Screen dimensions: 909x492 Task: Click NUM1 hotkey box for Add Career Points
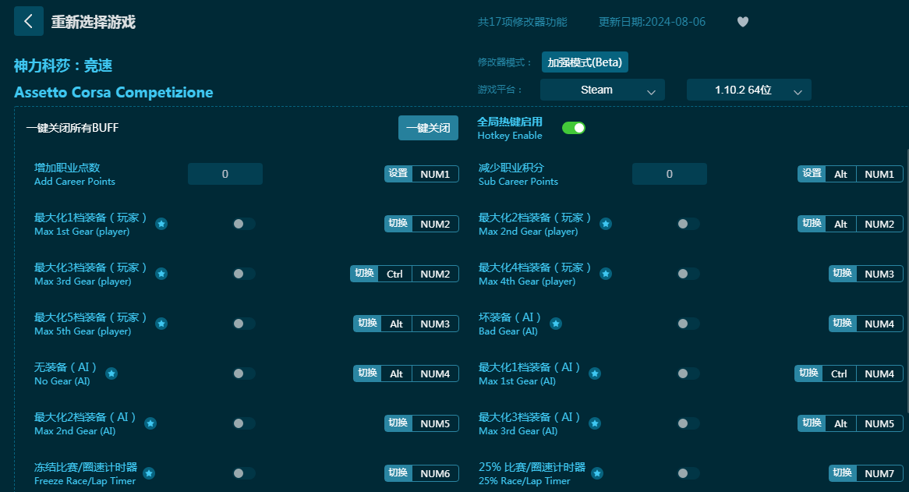pyautogui.click(x=435, y=174)
